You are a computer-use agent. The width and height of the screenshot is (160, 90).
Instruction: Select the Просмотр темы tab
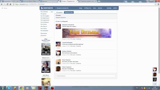click(x=69, y=12)
